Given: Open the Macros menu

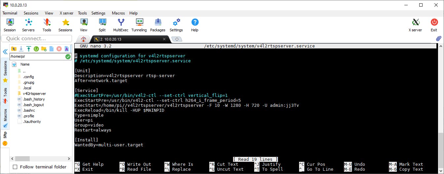Looking at the screenshot, I should tap(118, 13).
